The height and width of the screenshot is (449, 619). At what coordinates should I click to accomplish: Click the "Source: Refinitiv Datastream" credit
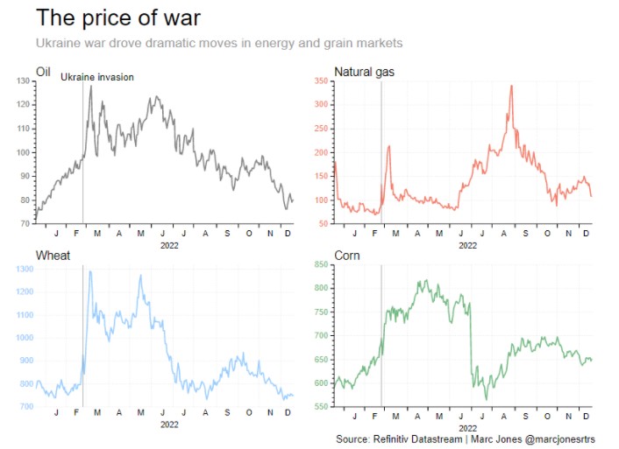click(398, 438)
